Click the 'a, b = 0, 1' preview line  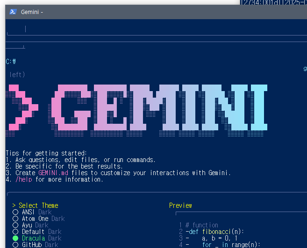click(220, 238)
